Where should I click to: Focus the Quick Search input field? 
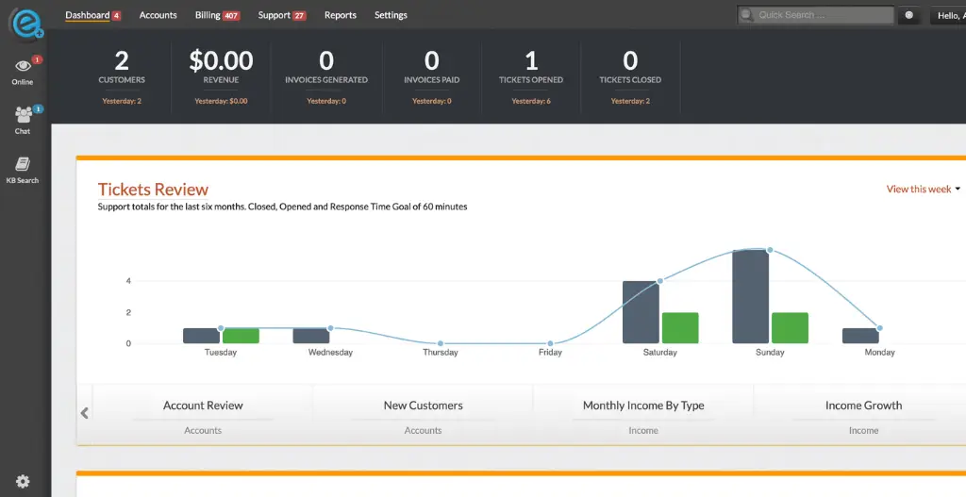click(823, 16)
